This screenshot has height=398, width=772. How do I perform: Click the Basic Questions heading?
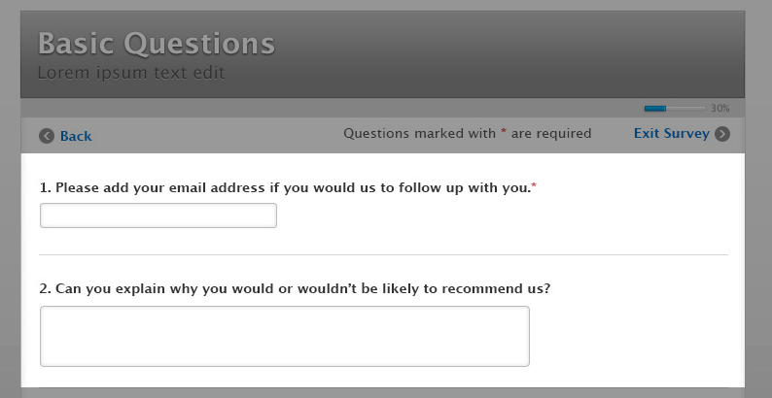coord(157,44)
